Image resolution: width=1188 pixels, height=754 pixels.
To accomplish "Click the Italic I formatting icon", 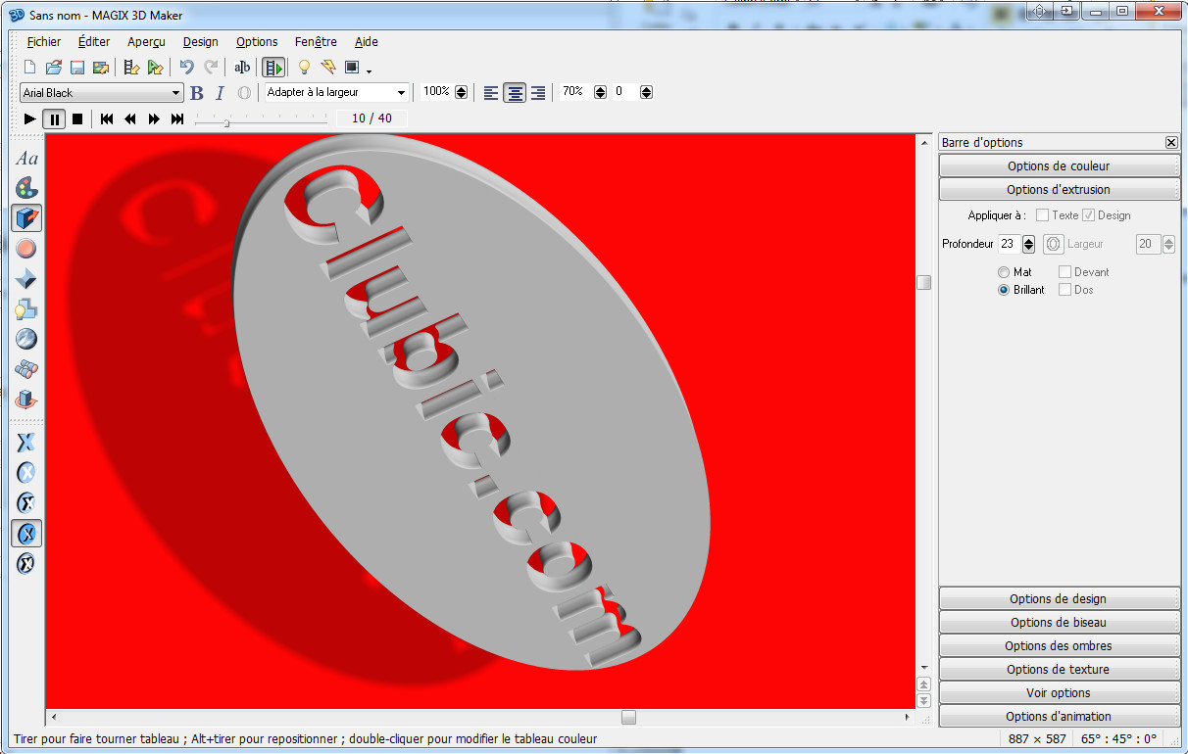I will [220, 93].
